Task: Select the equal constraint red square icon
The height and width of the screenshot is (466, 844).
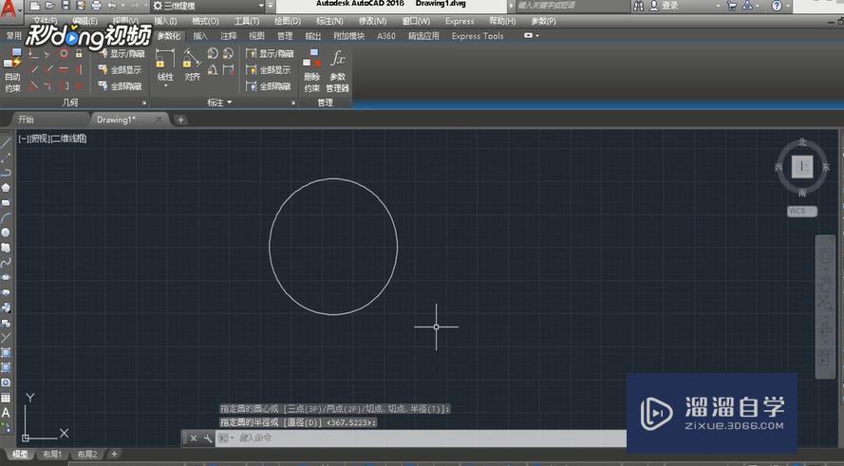Action: [x=79, y=85]
